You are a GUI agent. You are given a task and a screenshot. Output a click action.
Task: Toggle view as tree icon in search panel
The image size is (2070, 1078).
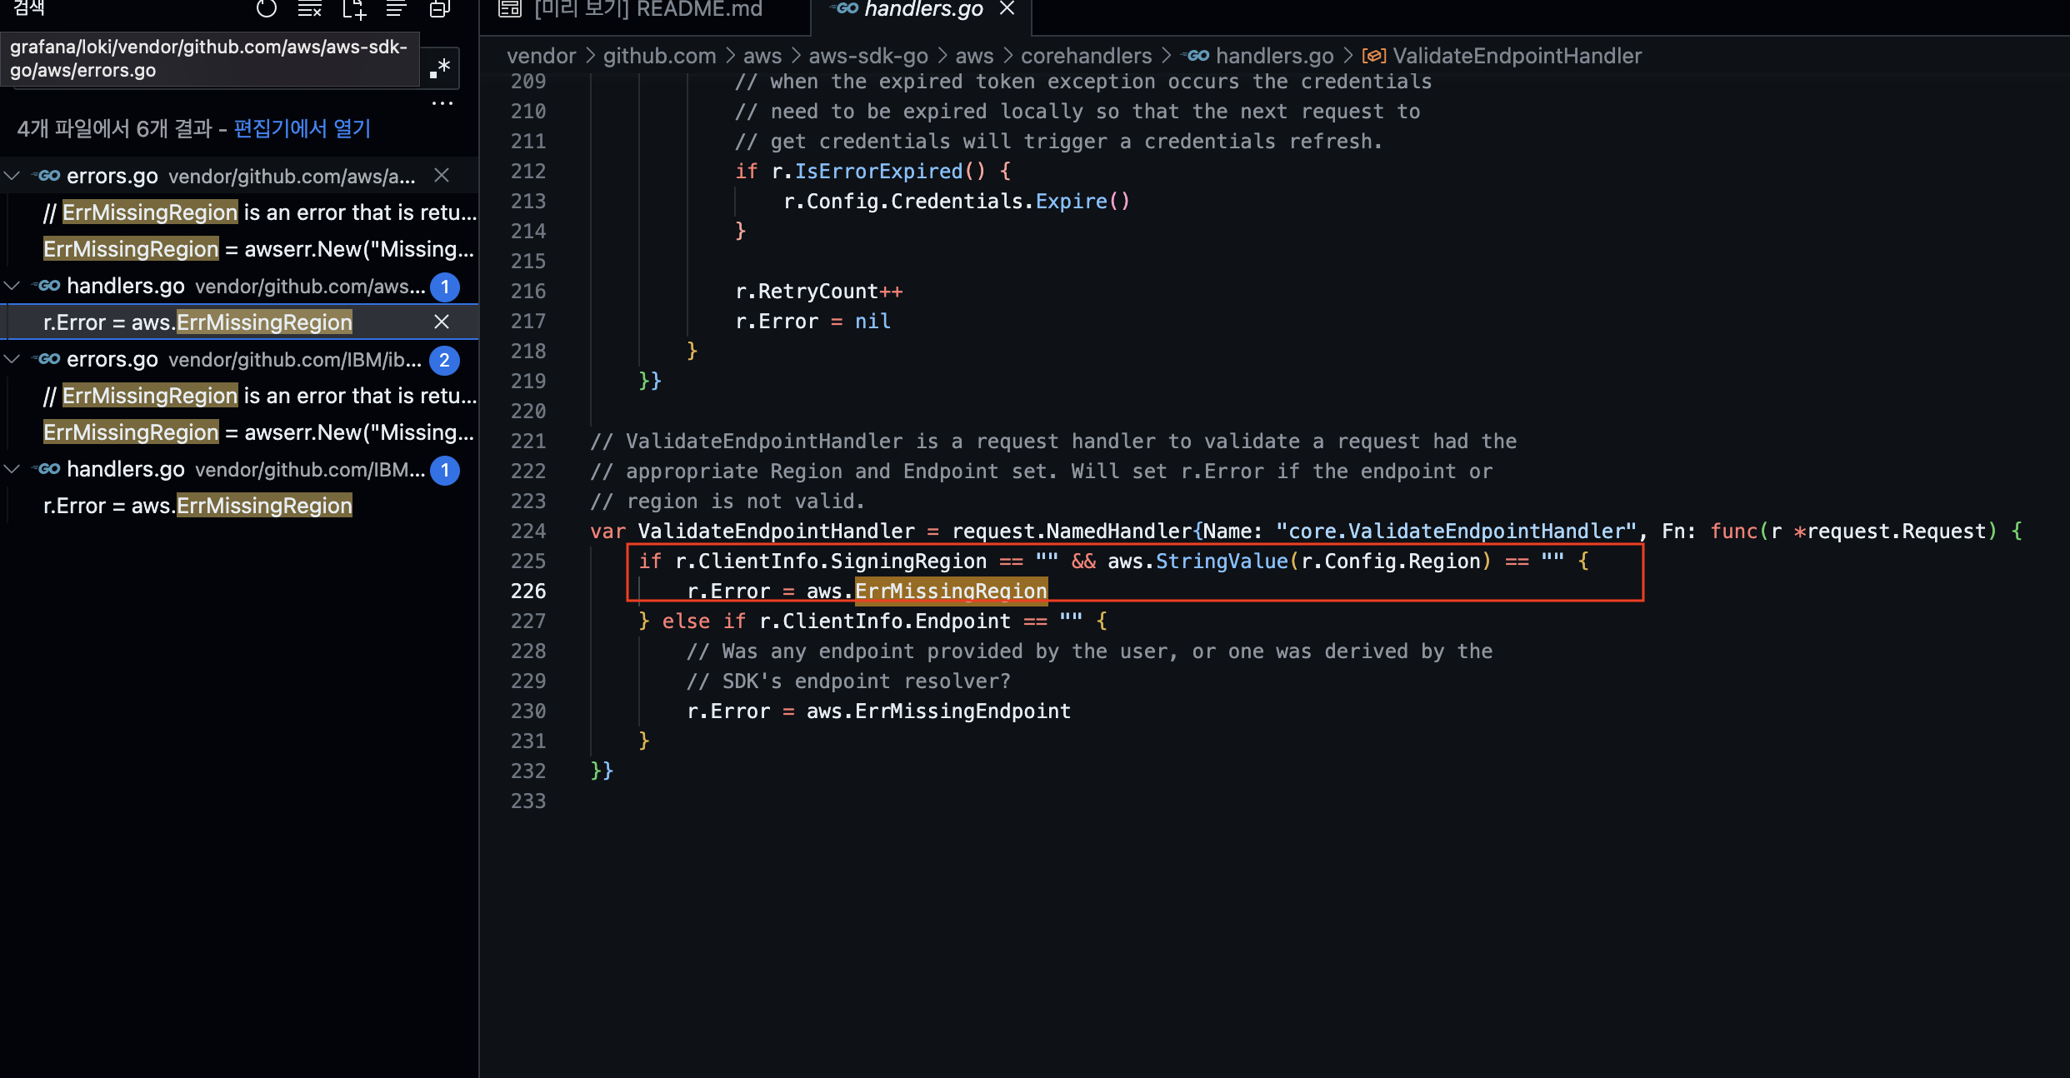[397, 9]
